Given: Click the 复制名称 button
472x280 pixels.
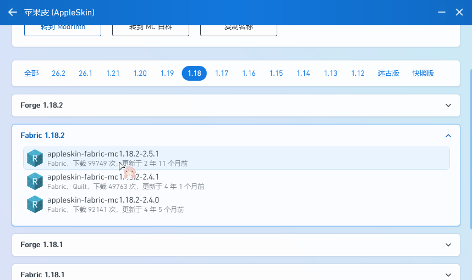Looking at the screenshot, I should 239,30.
